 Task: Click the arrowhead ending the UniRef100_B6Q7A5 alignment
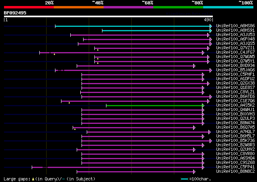point(194,127)
